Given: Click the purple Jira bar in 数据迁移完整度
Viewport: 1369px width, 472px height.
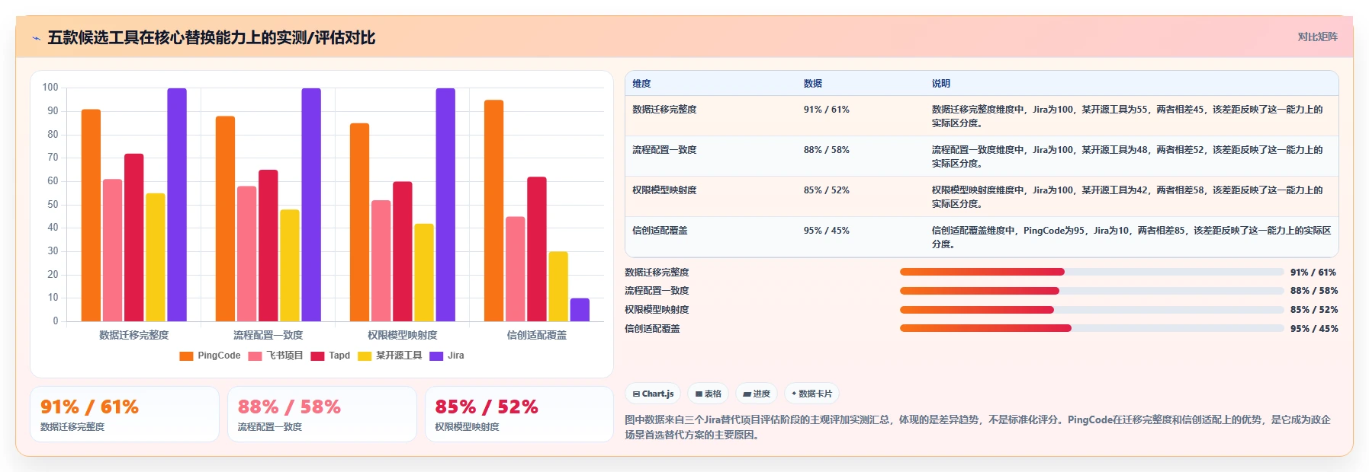Looking at the screenshot, I should pos(177,205).
